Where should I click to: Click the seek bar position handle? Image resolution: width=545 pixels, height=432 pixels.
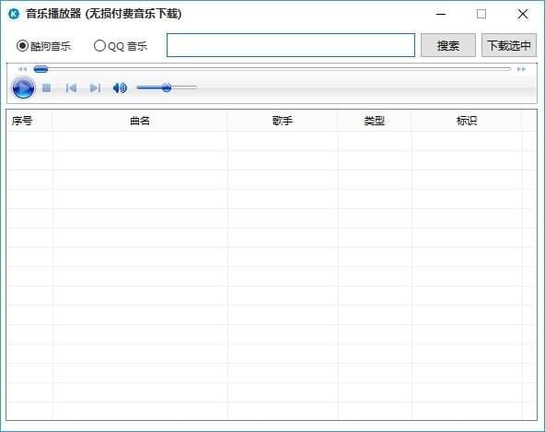[41, 69]
